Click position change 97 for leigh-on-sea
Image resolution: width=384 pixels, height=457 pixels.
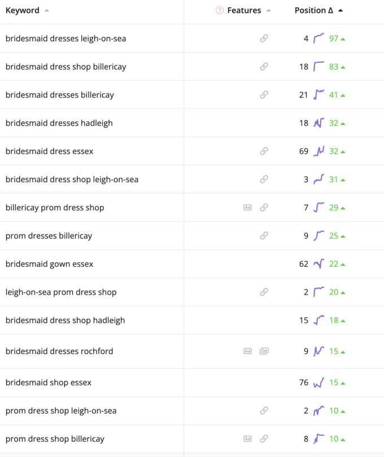334,38
